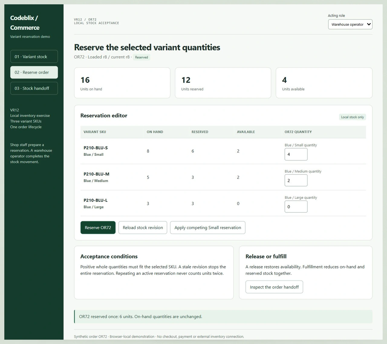Click the Reservation editor heading
Screen dimensions: 387x344
click(104, 116)
